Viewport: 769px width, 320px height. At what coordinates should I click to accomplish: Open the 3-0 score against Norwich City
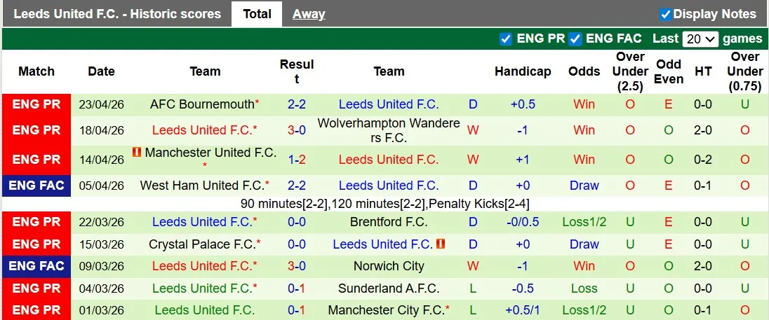click(x=296, y=266)
